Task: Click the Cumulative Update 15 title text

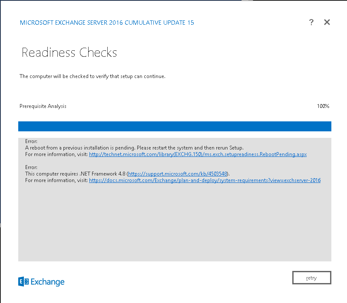Action: click(x=107, y=23)
